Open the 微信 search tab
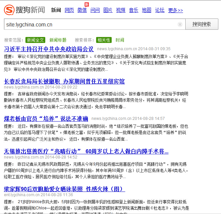This screenshot has height=214, width=221. pyautogui.click(x=82, y=10)
